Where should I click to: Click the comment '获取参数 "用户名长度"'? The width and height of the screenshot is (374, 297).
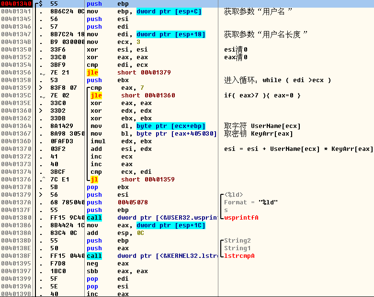[x=265, y=34]
